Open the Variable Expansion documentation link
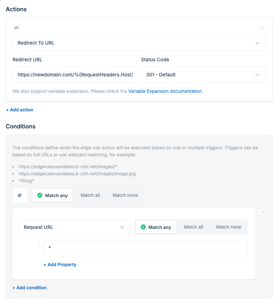Image resolution: width=280 pixels, height=305 pixels. tap(165, 91)
